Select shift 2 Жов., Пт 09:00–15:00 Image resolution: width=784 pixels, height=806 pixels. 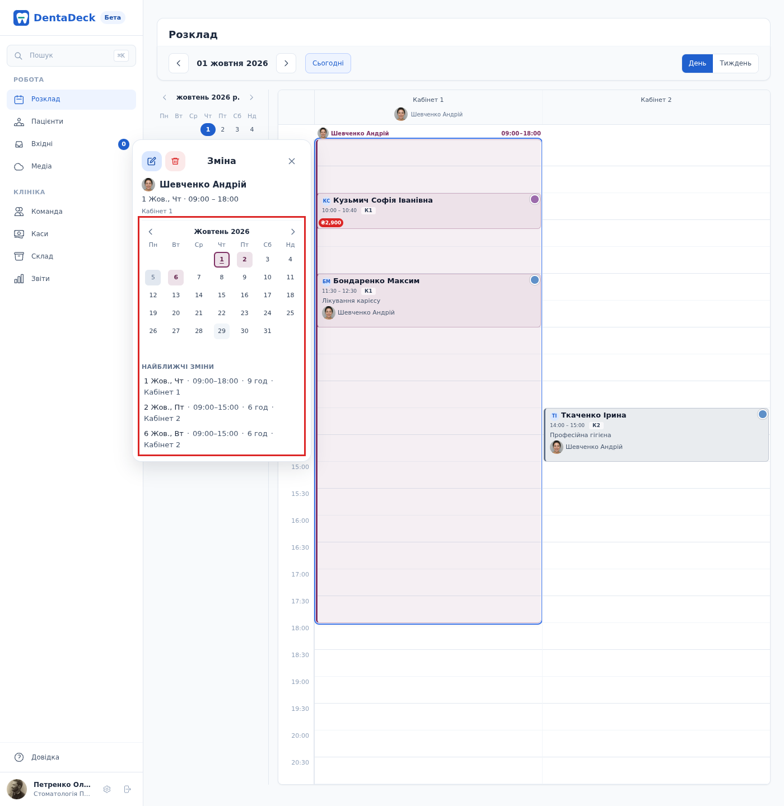point(221,413)
